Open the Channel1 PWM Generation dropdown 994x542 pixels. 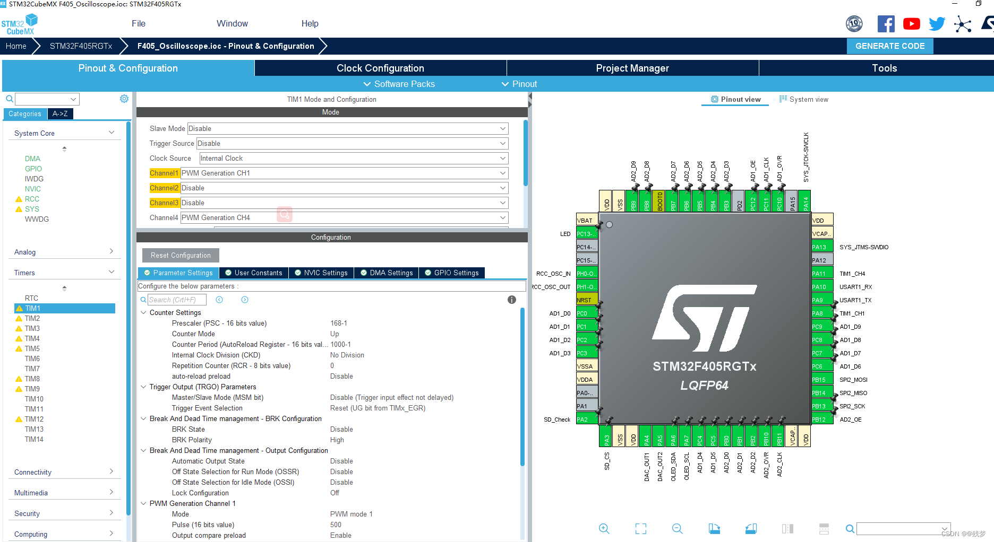(x=344, y=173)
